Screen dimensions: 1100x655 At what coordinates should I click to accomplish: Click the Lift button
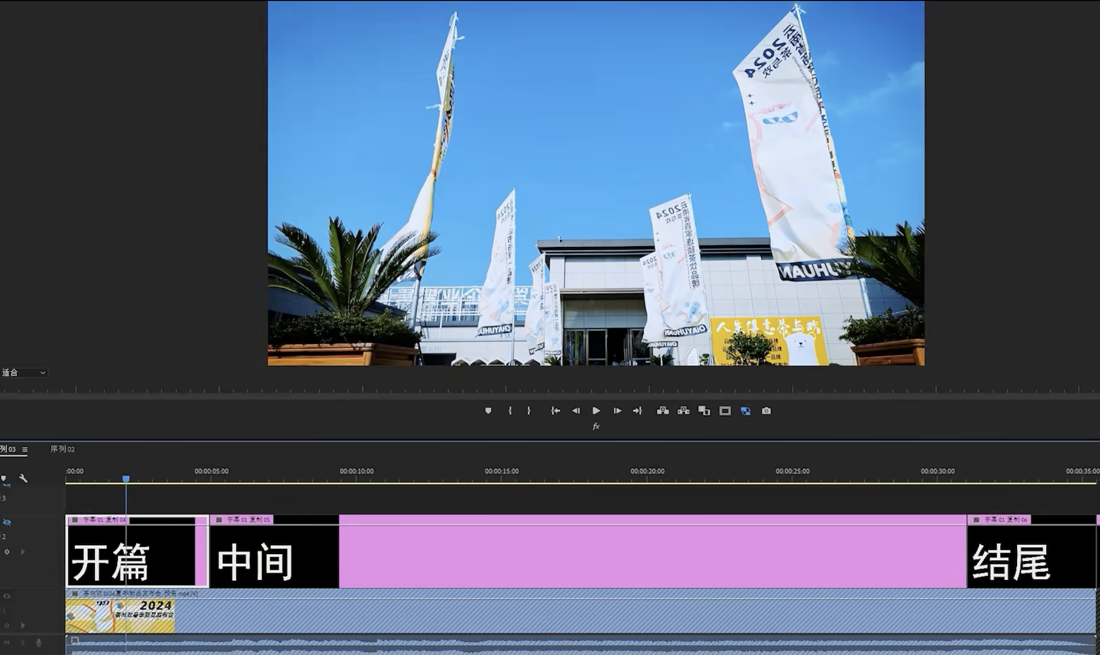(x=663, y=411)
